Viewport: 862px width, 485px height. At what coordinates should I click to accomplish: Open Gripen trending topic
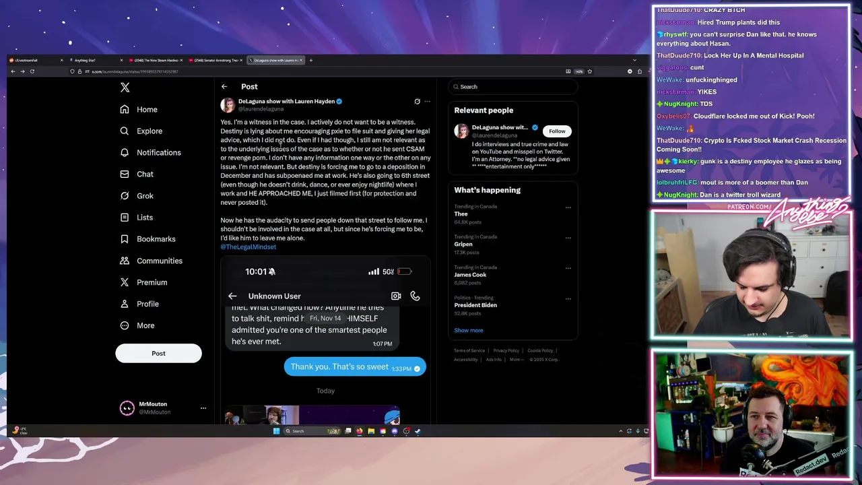pyautogui.click(x=463, y=244)
